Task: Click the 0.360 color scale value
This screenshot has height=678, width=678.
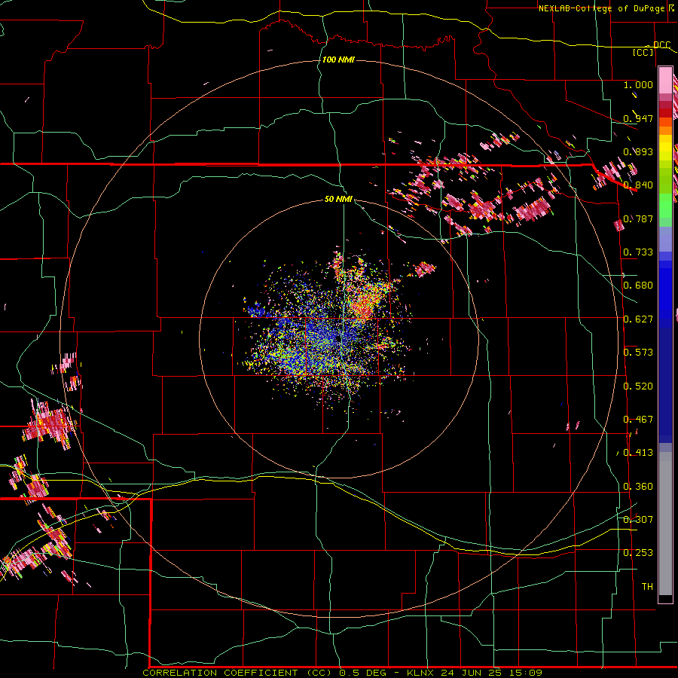Action: 638,487
